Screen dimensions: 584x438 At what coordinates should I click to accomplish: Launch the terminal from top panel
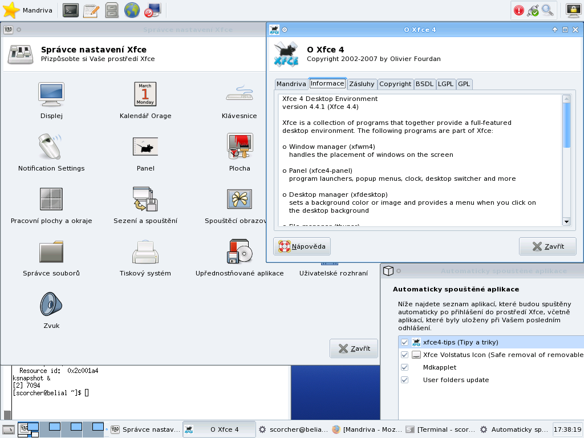(70, 10)
